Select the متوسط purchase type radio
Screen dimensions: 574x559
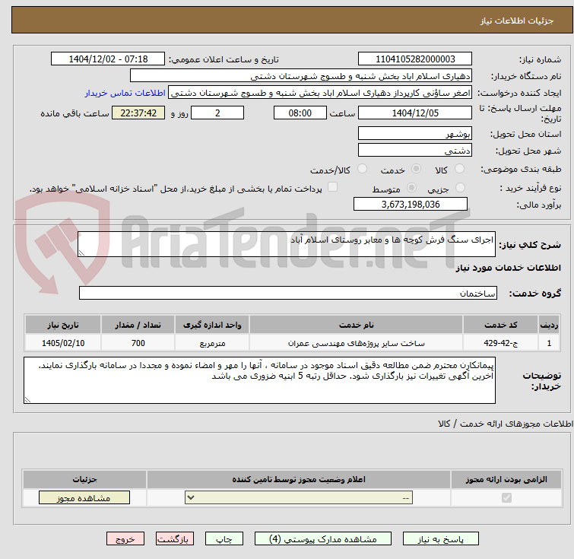(x=411, y=188)
